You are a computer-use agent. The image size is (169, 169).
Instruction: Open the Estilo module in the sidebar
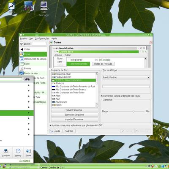point(33,64)
